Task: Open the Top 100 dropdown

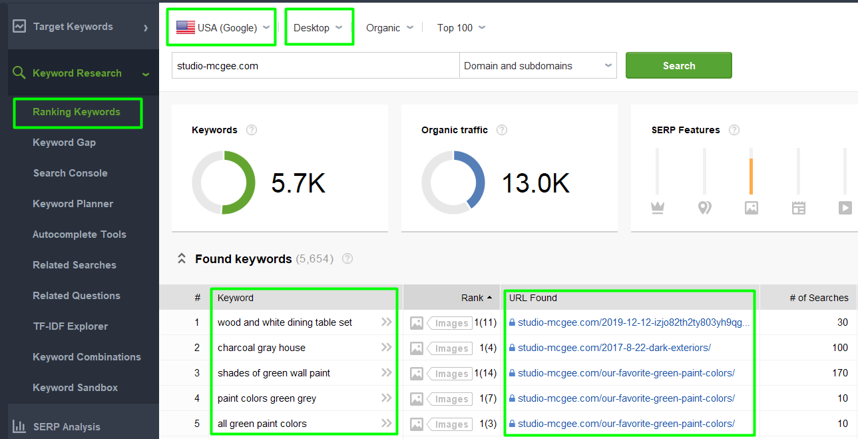Action: 461,27
